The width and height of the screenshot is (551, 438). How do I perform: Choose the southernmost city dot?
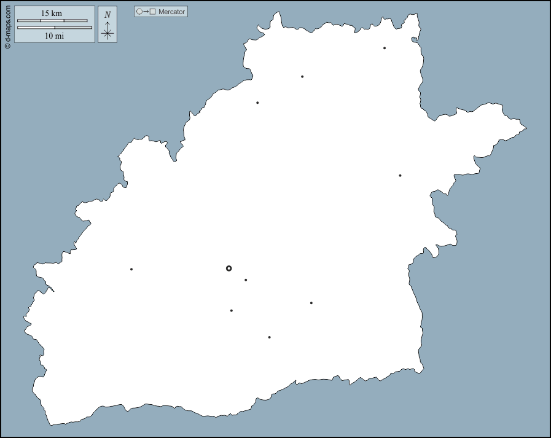pyautogui.click(x=269, y=337)
